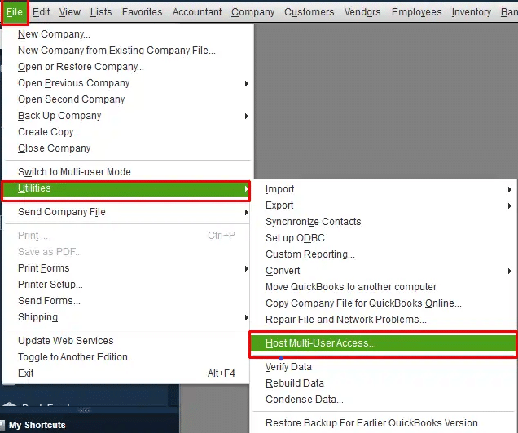Select Repair File and Network Problems...

coord(384,320)
